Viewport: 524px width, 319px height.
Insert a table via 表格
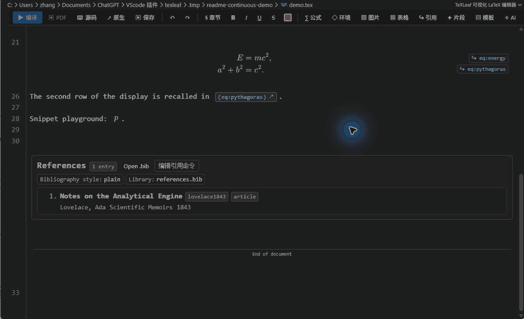coord(400,17)
